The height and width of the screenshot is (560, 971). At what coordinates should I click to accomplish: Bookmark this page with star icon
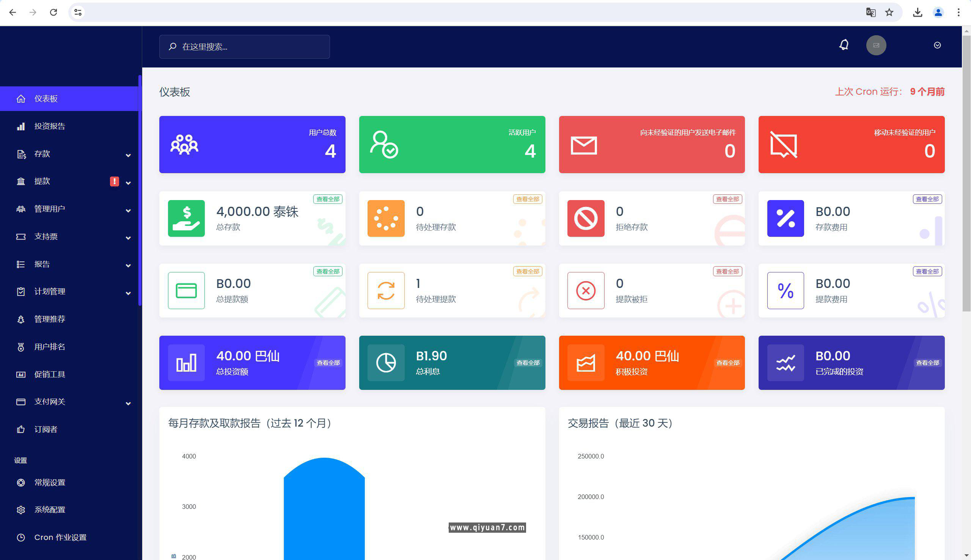889,12
